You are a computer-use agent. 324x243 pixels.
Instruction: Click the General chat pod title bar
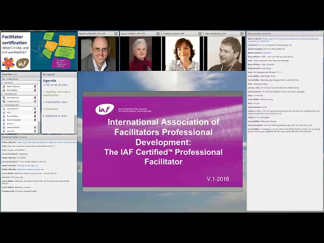(285, 34)
